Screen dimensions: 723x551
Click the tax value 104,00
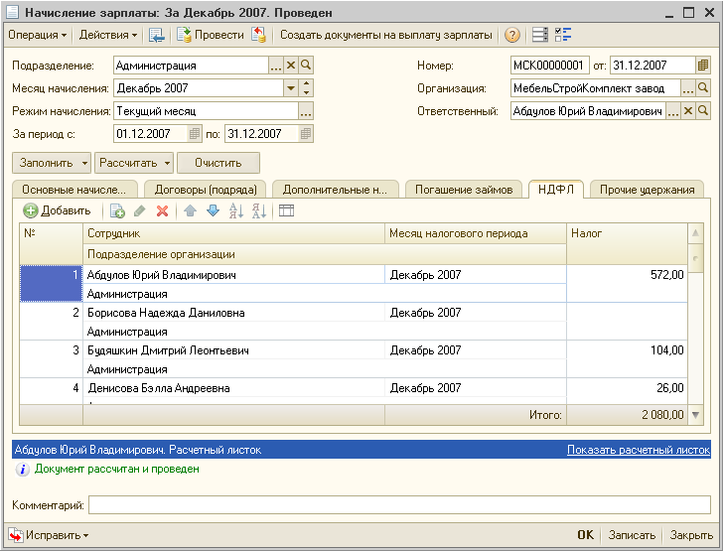pyautogui.click(x=666, y=350)
